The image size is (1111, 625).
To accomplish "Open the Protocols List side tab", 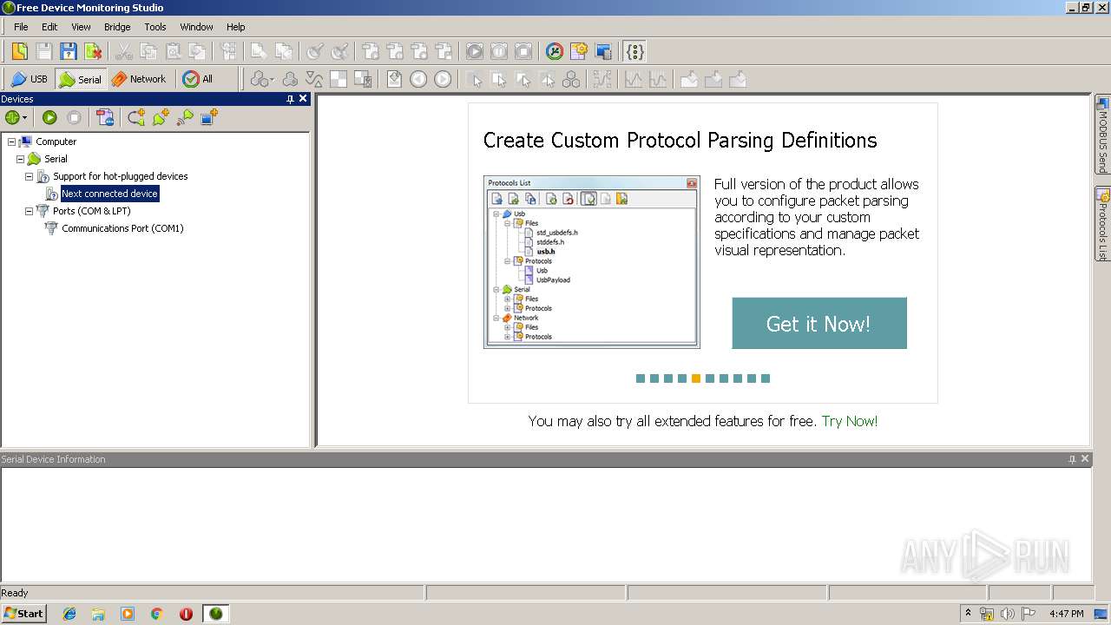I will click(1102, 224).
